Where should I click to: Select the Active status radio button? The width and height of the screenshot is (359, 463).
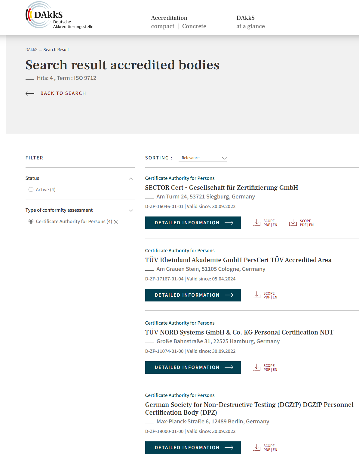pyautogui.click(x=31, y=189)
